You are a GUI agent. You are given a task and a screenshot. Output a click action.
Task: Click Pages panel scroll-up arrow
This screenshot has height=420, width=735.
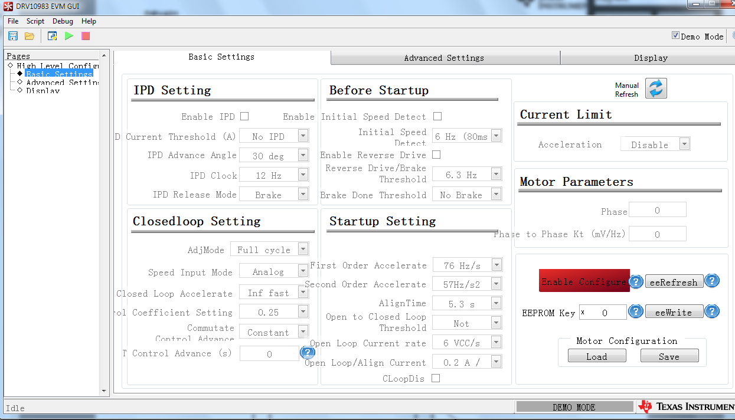point(104,55)
